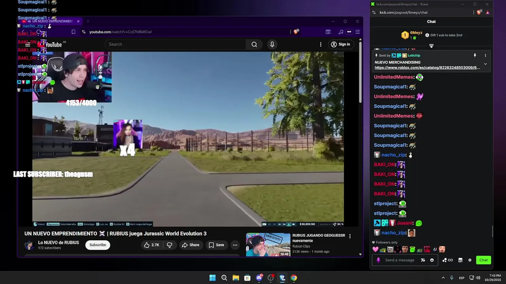Screen dimensions: 506x284
Task: Click the channel points infinity icon
Action: [x=447, y=260]
